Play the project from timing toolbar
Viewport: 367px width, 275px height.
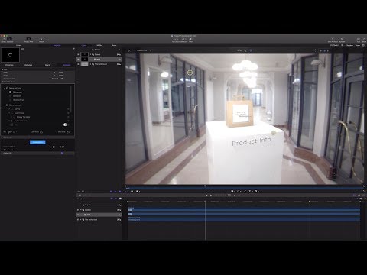210,196
